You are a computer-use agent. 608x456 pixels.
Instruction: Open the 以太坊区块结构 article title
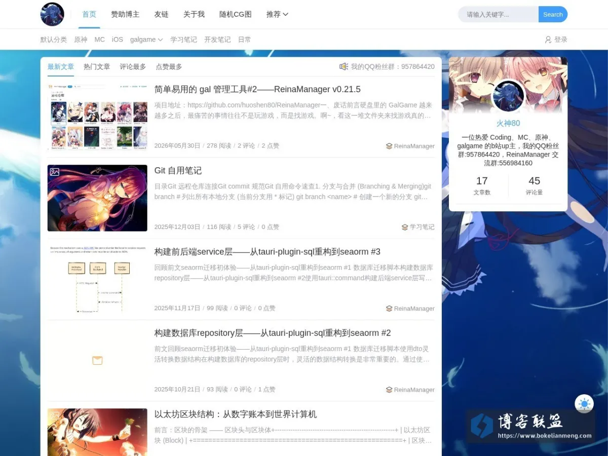[236, 414]
